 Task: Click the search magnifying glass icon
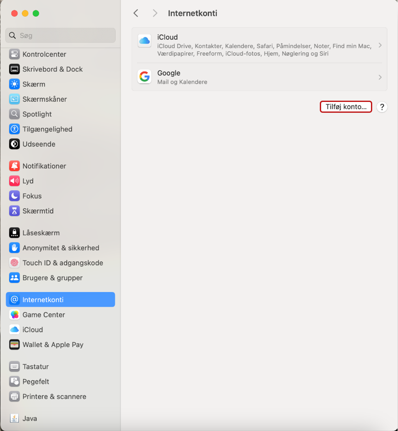point(12,35)
